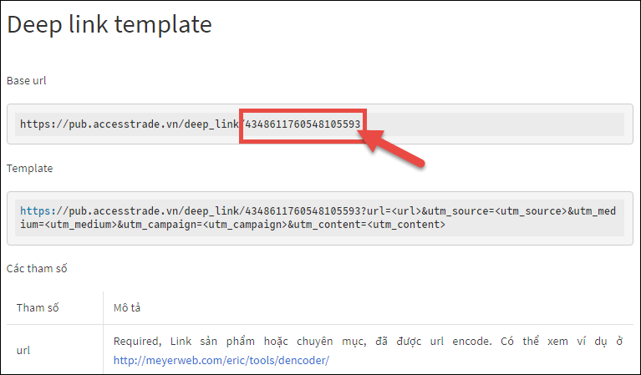This screenshot has width=641, height=375.
Task: Click the <url> placeholder in Template
Action: pos(407,211)
